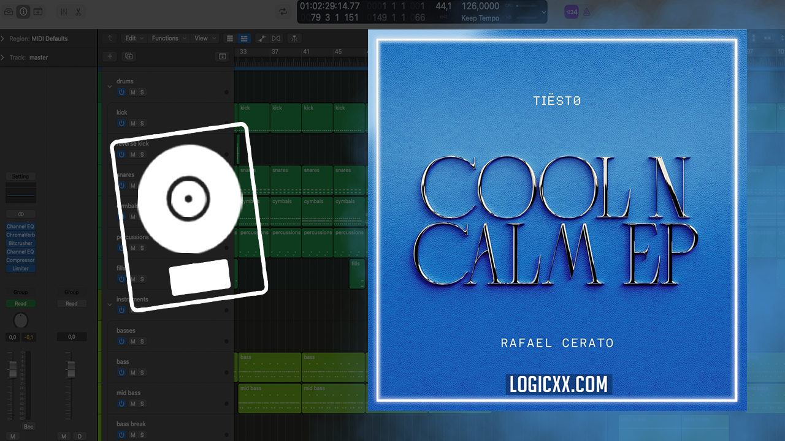This screenshot has height=441, width=785.
Task: Click bar 41 on the ruler
Action: [x=306, y=51]
